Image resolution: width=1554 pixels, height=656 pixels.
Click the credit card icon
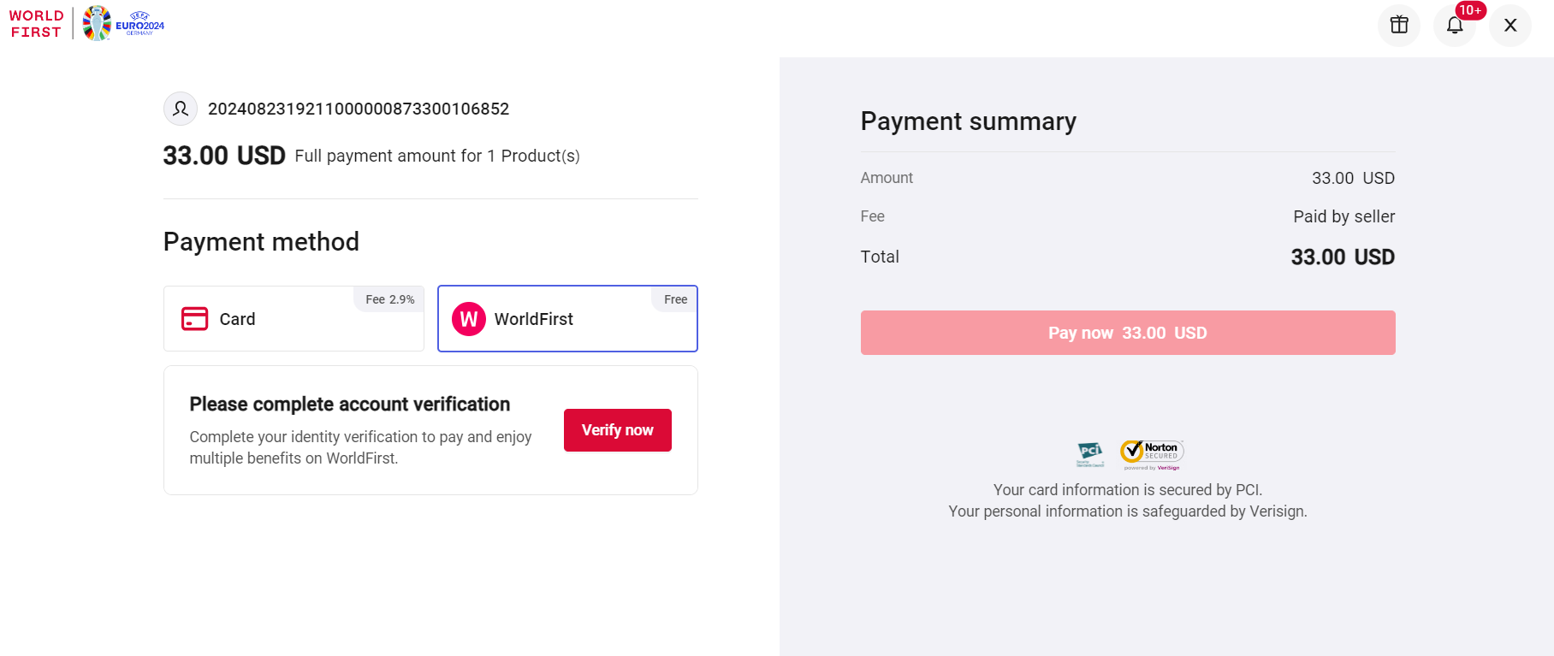[194, 319]
